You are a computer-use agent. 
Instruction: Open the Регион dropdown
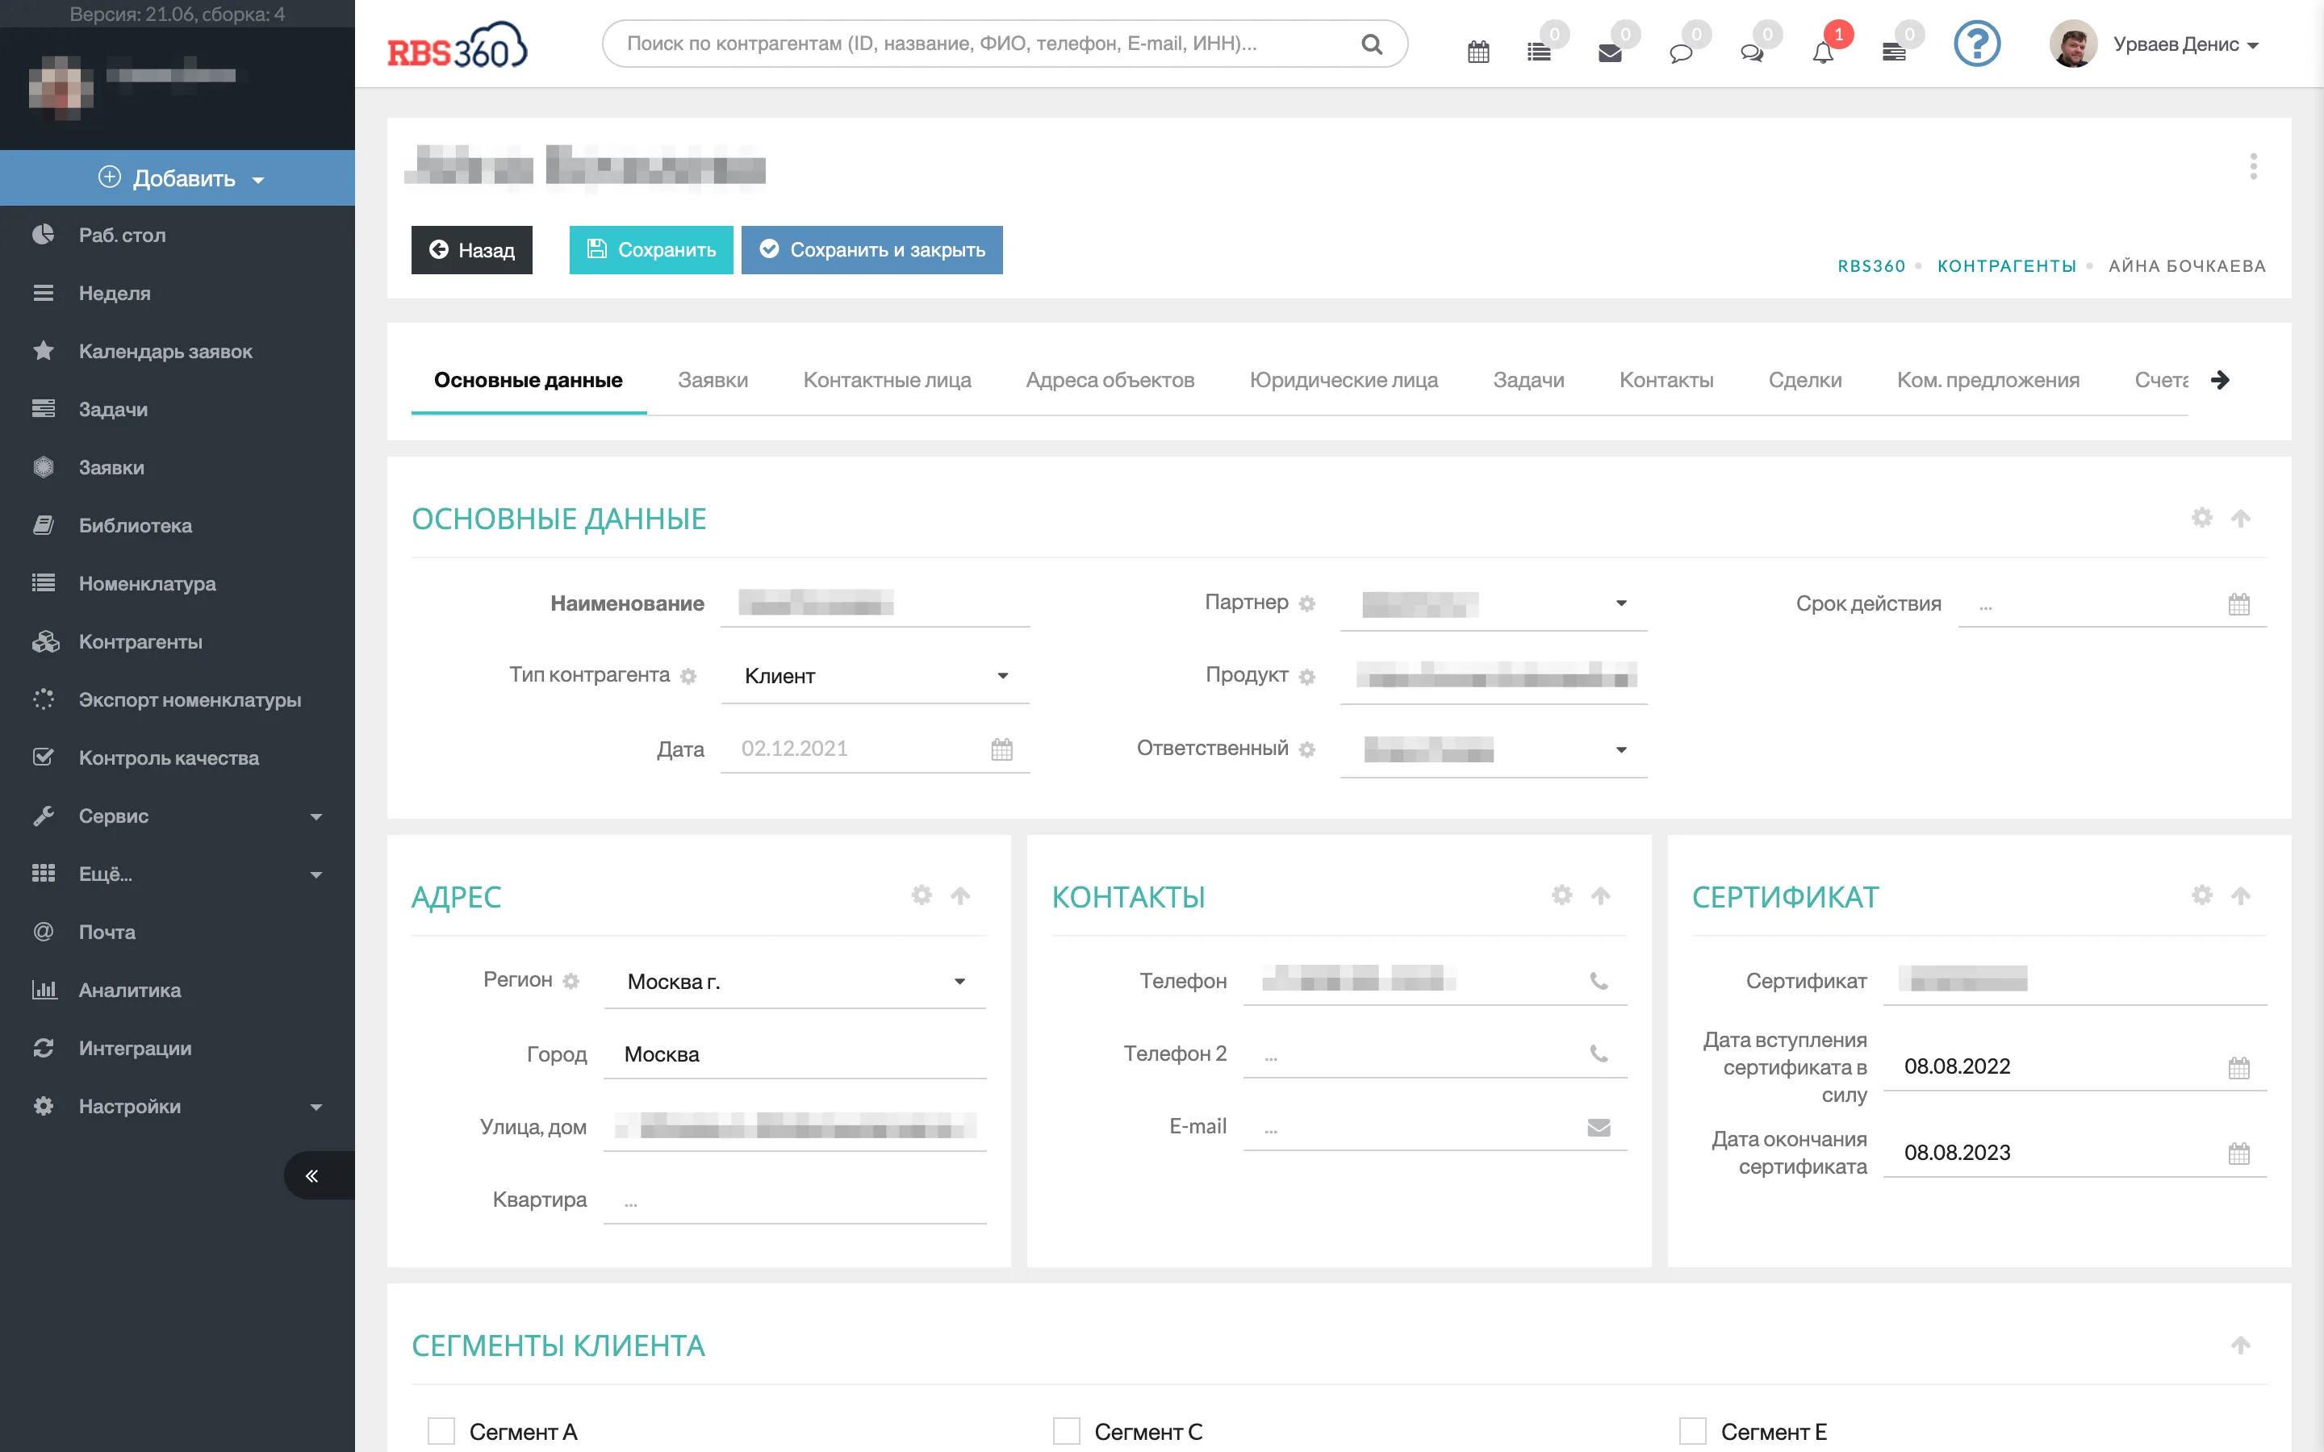(x=795, y=982)
